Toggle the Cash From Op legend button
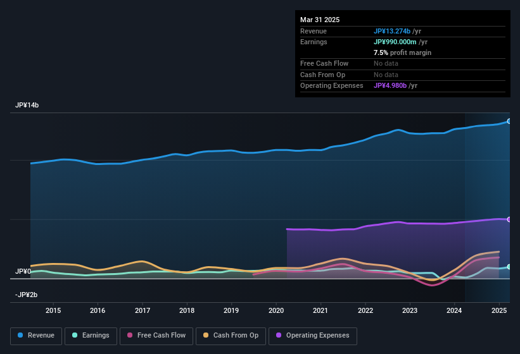Screen dimensions: 520x354 231,336
